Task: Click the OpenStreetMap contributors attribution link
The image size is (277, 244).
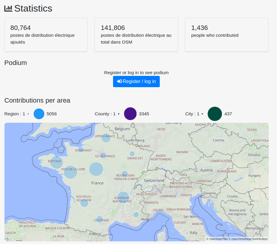Action: (x=248, y=239)
